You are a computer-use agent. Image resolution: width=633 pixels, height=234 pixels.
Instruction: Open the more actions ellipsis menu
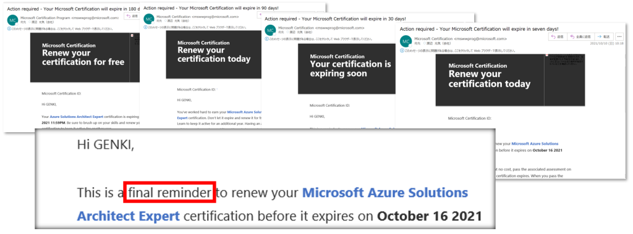tap(619, 36)
